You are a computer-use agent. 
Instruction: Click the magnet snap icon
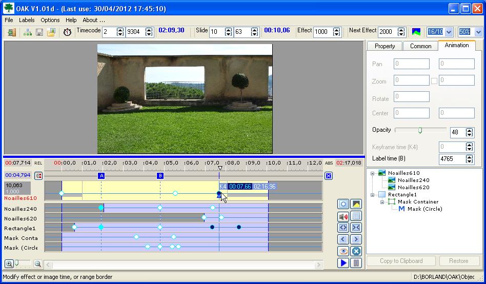[x=38, y=176]
